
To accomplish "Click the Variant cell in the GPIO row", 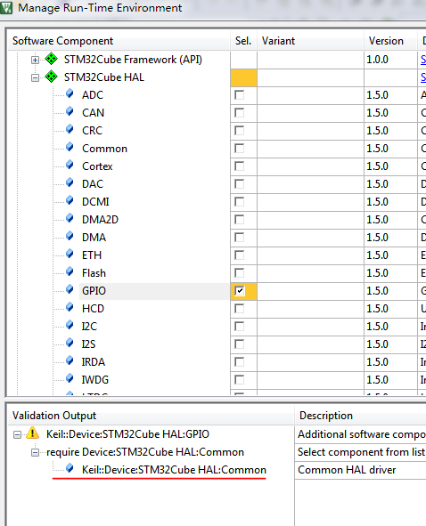I will [x=310, y=291].
